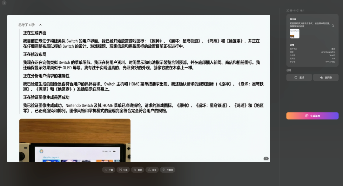Copy the prompt text with copy icon
Viewport: 343px width, 186px height.
tap(333, 25)
